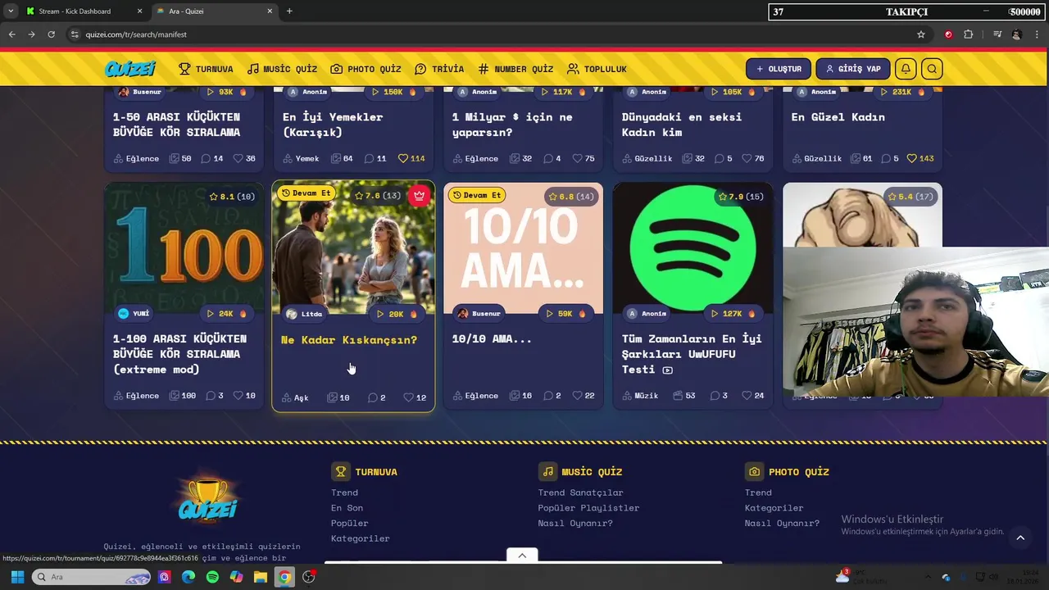Click the Aşk category tag

click(295, 397)
